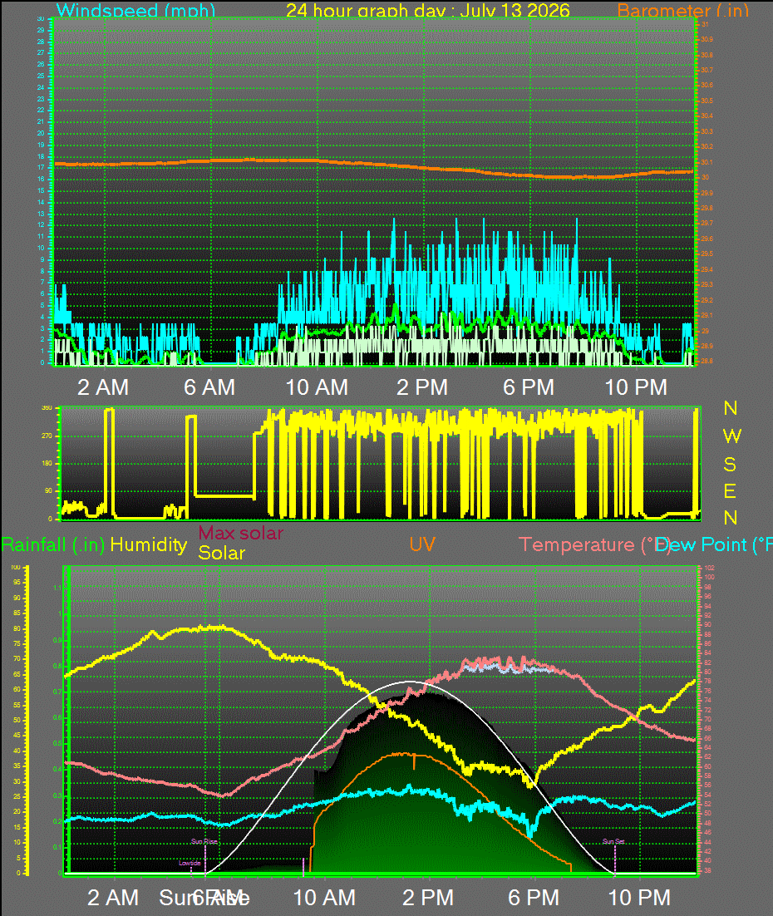Click the S compass direction label
This screenshot has width=773, height=916.
pyautogui.click(x=730, y=465)
